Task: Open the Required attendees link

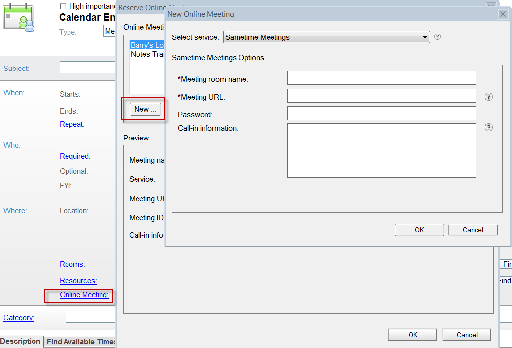Action: (x=75, y=156)
